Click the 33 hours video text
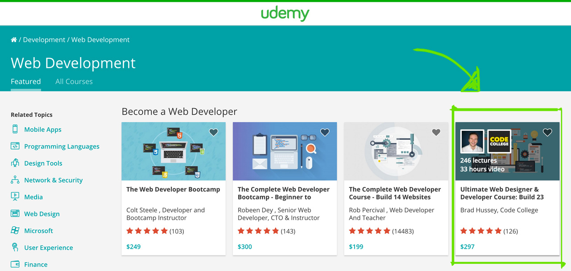This screenshot has height=271, width=571. 482,169
